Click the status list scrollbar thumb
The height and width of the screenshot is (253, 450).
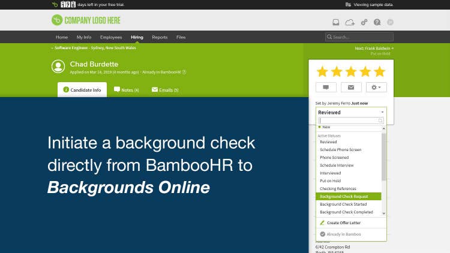point(384,156)
